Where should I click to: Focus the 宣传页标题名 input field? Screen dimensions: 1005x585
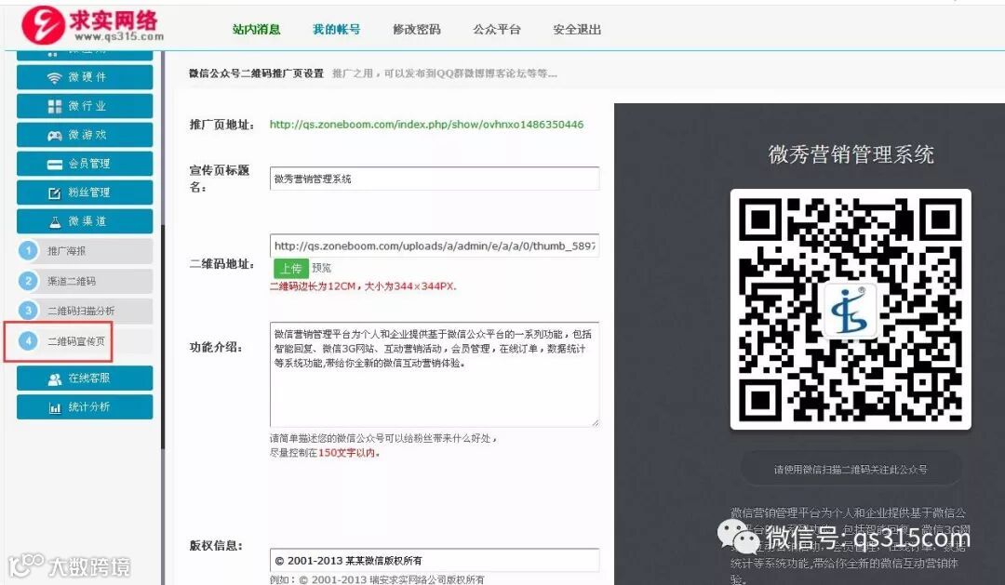pos(435,179)
